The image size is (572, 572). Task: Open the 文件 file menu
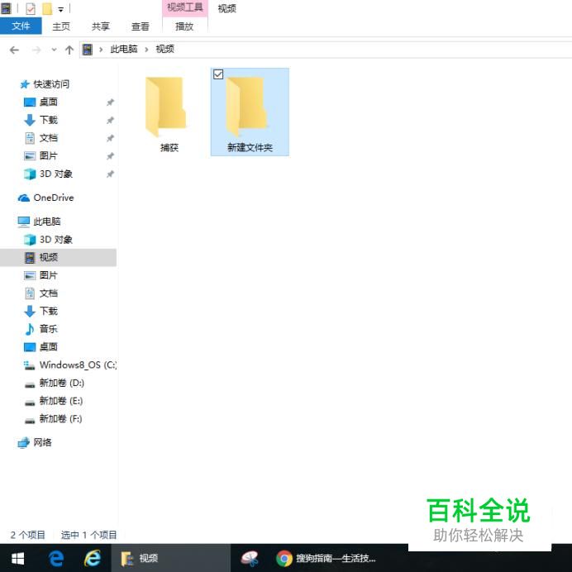tap(21, 26)
